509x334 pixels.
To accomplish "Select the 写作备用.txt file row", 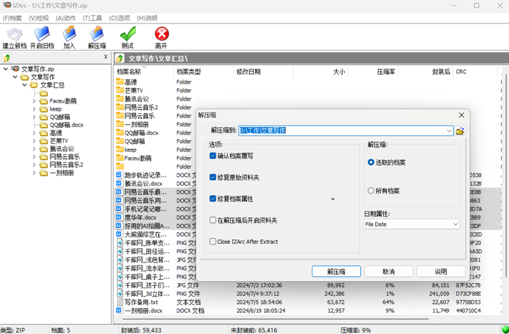I will [308, 302].
